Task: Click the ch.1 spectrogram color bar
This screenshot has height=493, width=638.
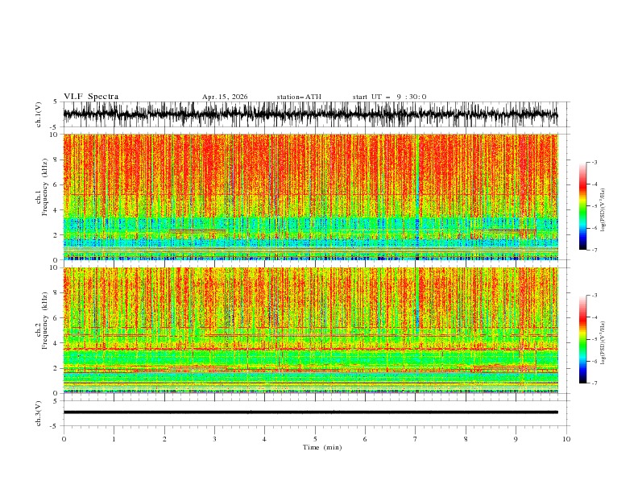Action: point(582,206)
